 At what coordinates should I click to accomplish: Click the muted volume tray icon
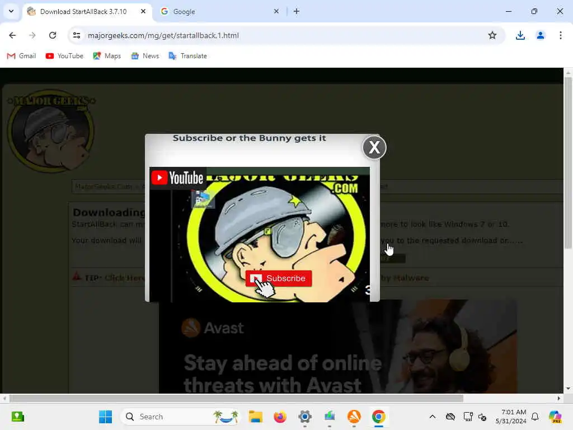(x=482, y=417)
